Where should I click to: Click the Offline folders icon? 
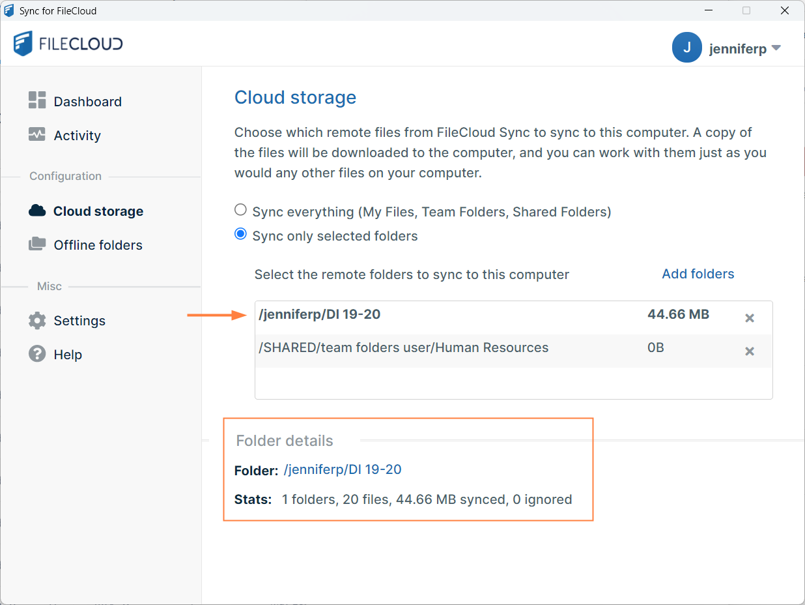tap(37, 244)
